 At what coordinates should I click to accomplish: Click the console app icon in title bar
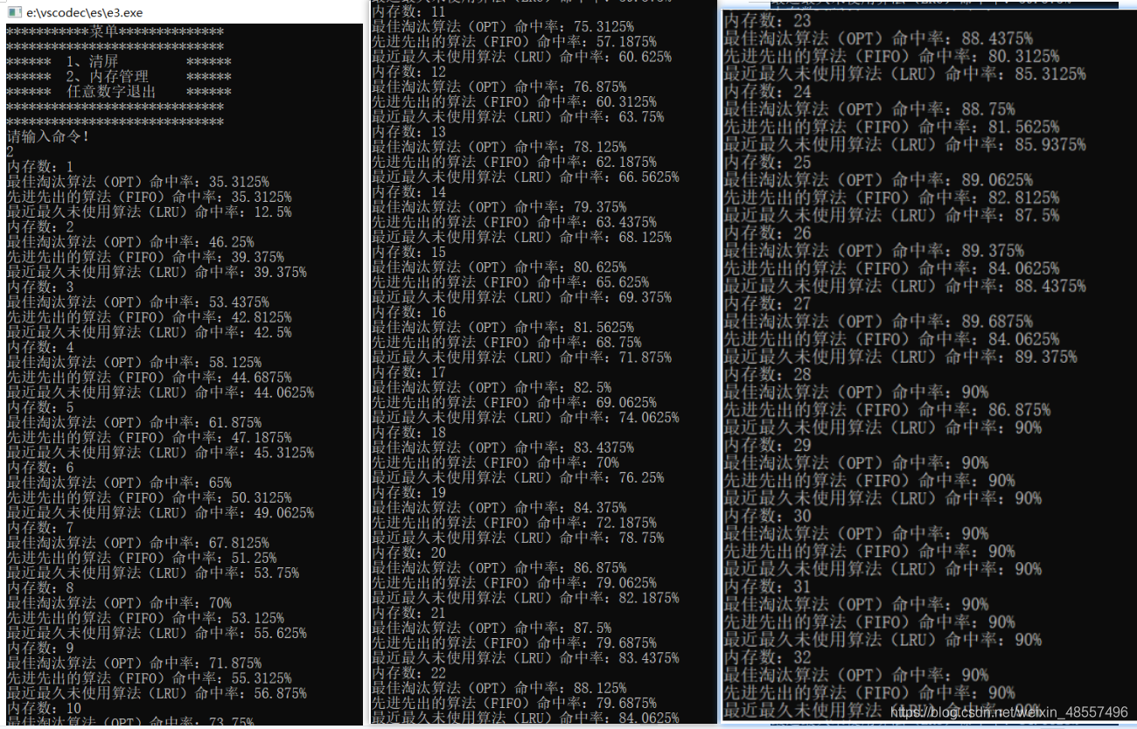(15, 12)
